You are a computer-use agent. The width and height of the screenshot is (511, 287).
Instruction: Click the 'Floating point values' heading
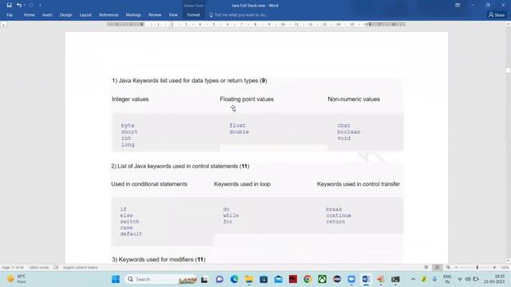pos(247,99)
